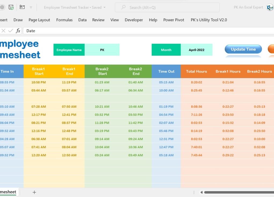
Task: Click the three-dot sheet tab splitter handle
Action: pyautogui.click(x=194, y=192)
